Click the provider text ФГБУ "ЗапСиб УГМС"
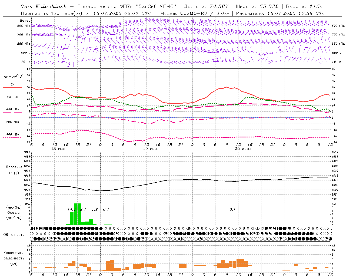This screenshot has width=346, height=277. (x=148, y=6)
